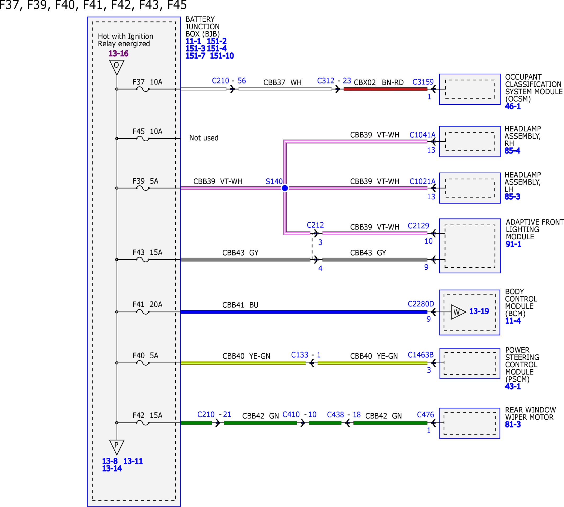Open the 13-19 reference in BCM

(x=479, y=311)
